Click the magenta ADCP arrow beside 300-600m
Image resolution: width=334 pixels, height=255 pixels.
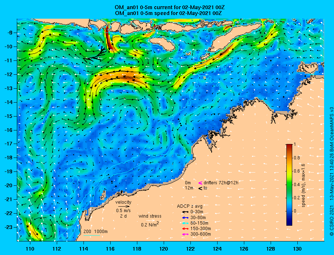[185, 234]
